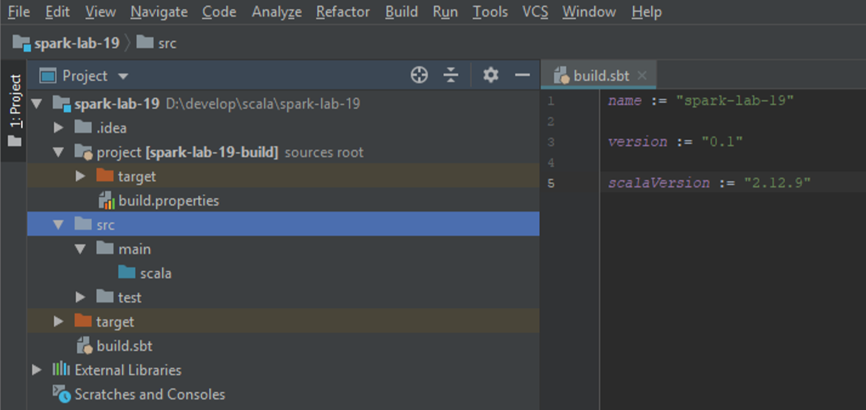Viewport: 866px width, 410px height.
Task: Hide the Project panel with minus icon
Action: (x=522, y=75)
